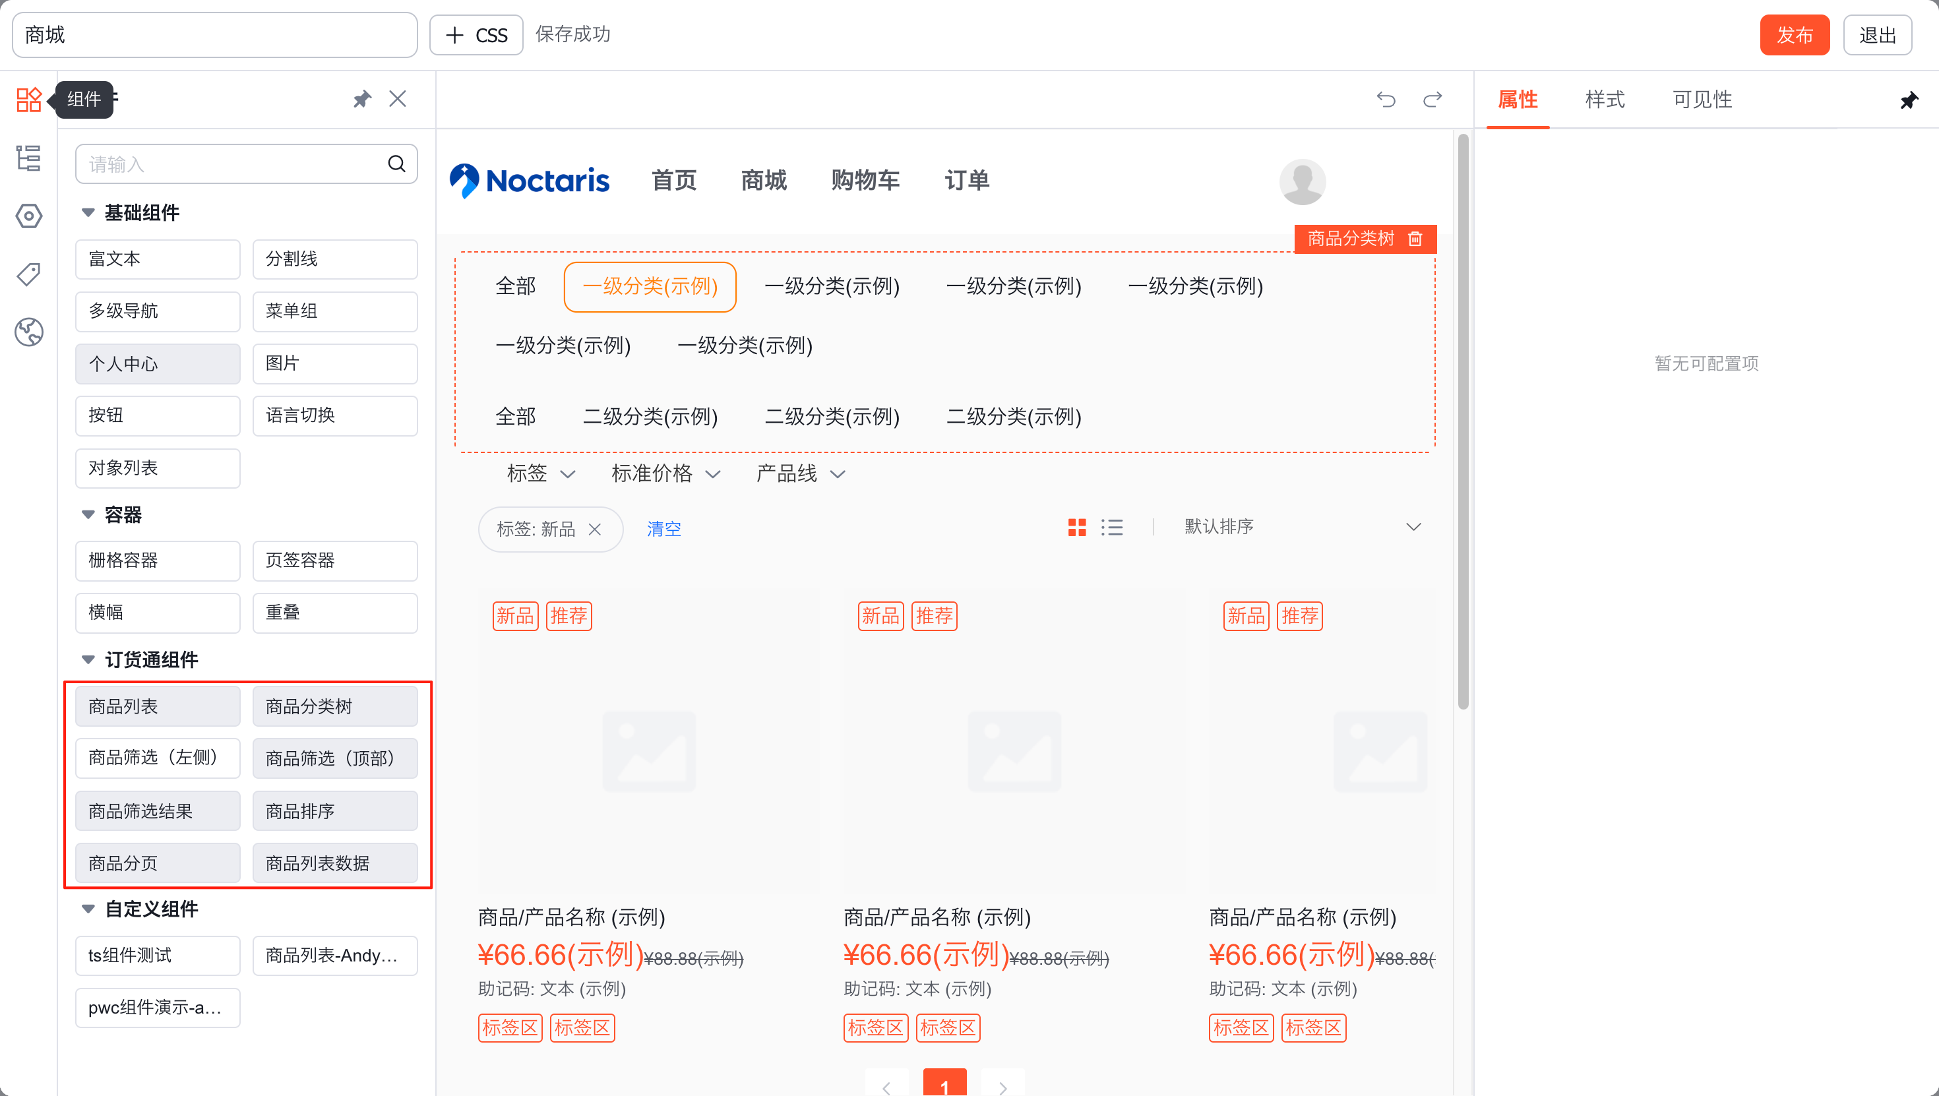Image resolution: width=1939 pixels, height=1096 pixels.
Task: Click search magnifier in component search
Action: point(396,164)
